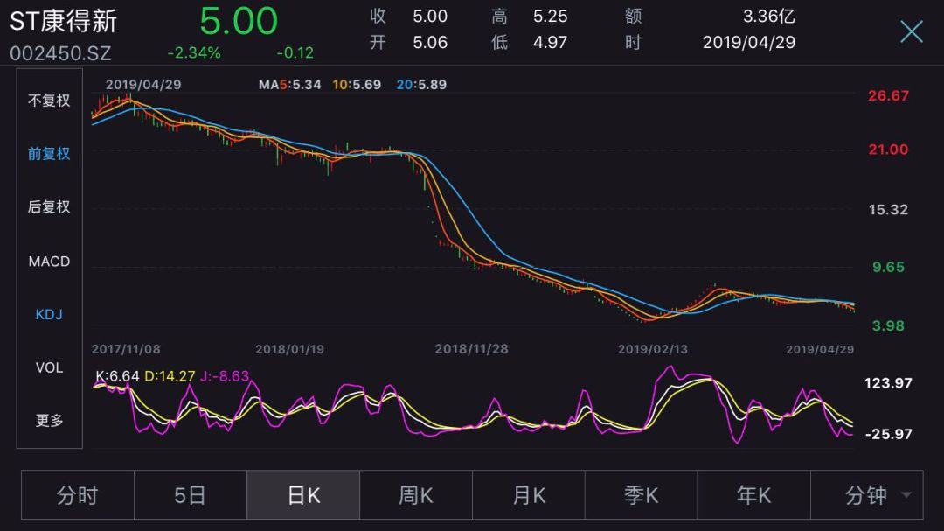Show the KDJ indicator

pyautogui.click(x=49, y=314)
